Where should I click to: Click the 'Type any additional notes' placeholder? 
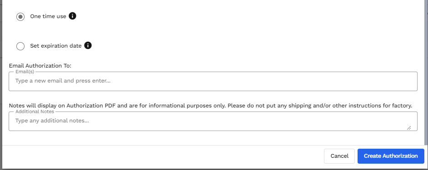[52, 121]
